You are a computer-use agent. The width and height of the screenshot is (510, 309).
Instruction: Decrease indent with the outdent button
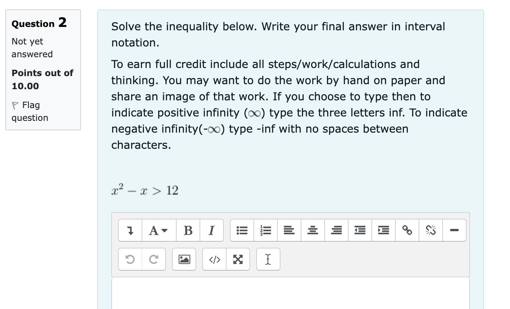coord(360,230)
